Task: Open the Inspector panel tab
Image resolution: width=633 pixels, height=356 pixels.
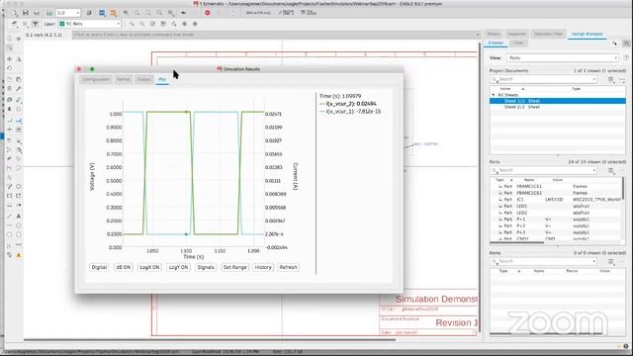Action: (x=516, y=34)
